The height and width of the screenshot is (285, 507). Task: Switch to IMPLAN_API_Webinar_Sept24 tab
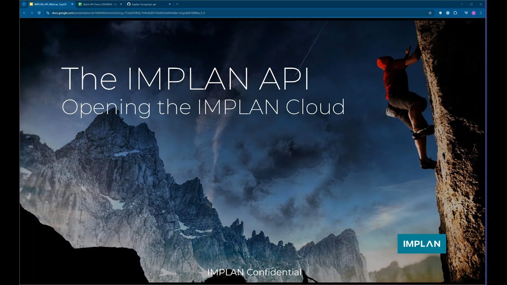51,4
